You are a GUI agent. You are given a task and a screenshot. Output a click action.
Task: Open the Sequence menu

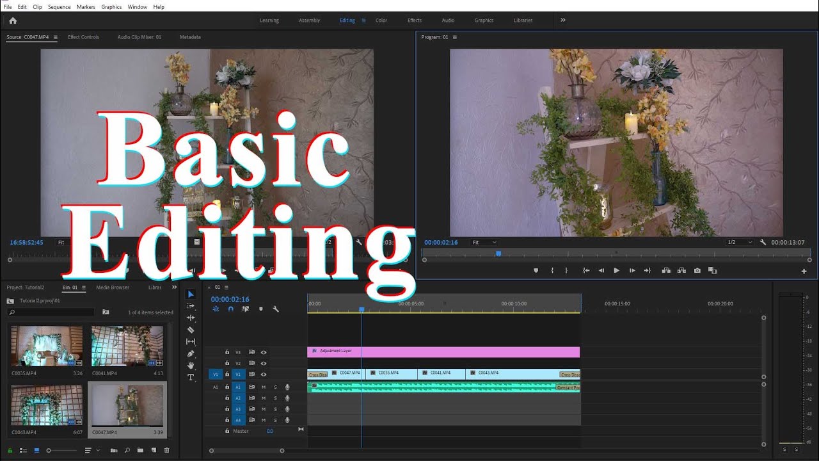(x=60, y=7)
